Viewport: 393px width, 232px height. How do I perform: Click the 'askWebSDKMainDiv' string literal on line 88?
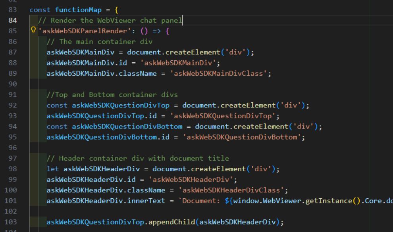(x=178, y=63)
